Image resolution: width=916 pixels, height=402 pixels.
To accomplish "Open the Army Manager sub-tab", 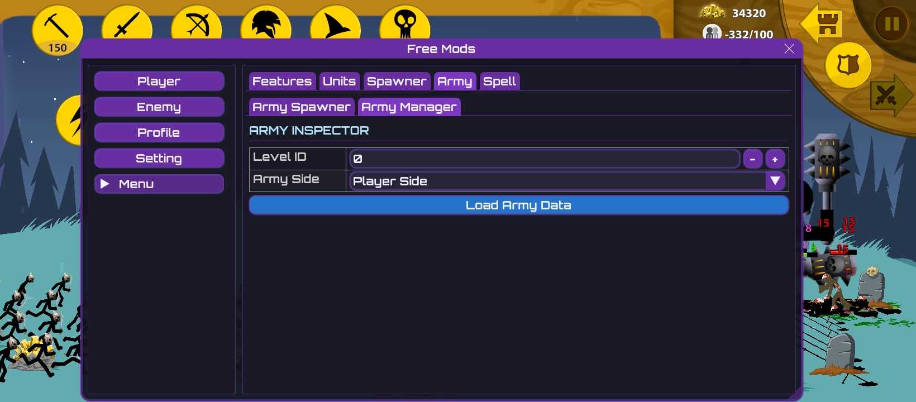I will (409, 107).
